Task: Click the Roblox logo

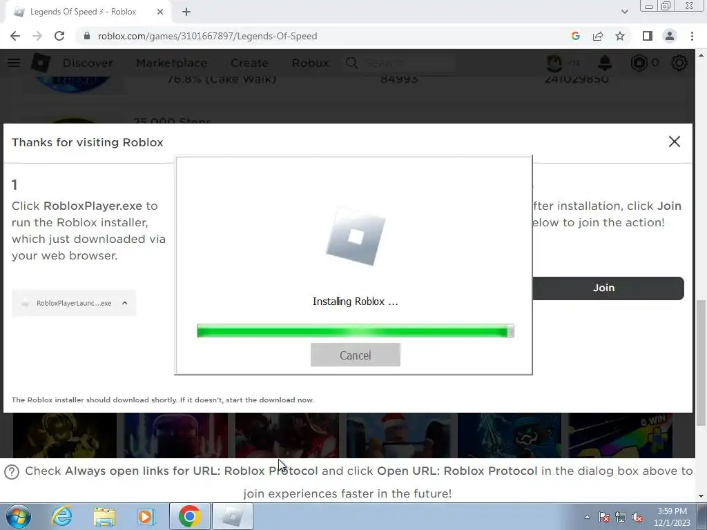Action: point(40,63)
